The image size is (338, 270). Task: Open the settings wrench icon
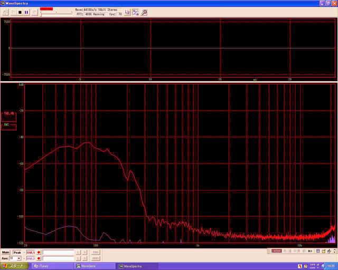click(144, 13)
